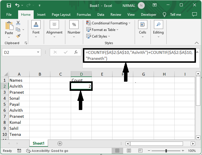Select cell with Sonal
Viewport: 202px width, 155px height.
click(x=19, y=98)
